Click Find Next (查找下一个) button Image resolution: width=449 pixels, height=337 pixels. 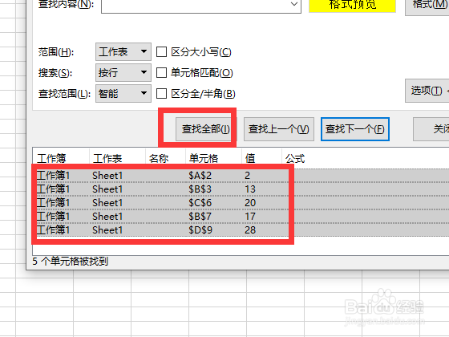[x=355, y=129]
